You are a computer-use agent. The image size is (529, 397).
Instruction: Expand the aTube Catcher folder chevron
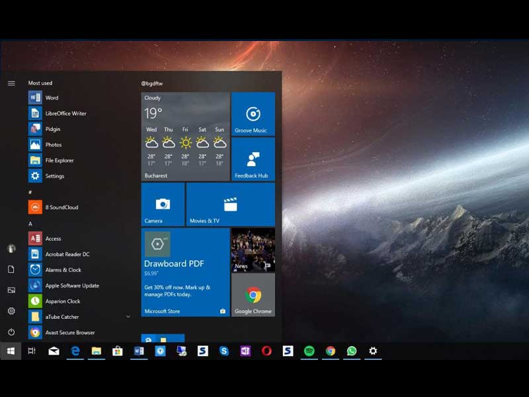(128, 317)
